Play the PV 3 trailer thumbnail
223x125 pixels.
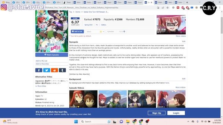(171, 25)
